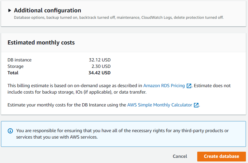The width and height of the screenshot is (248, 163).
Task: Click the Estimated monthly costs heading
Action: coord(41,43)
